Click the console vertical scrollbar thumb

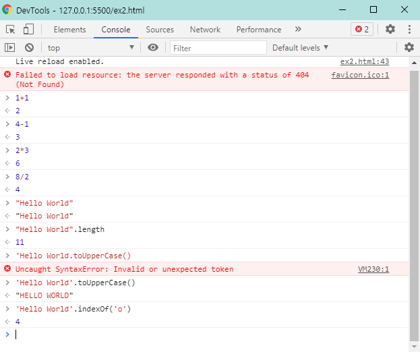414,206
